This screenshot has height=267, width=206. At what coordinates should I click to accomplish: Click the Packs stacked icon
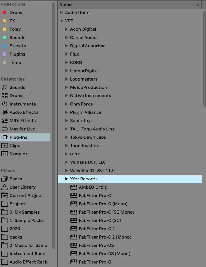click(4, 179)
